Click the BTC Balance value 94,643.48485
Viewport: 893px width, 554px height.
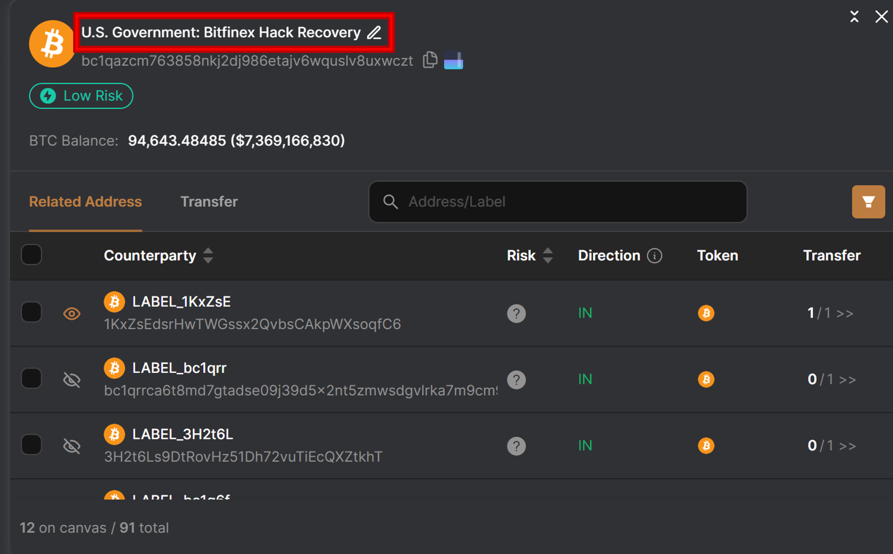[236, 141]
